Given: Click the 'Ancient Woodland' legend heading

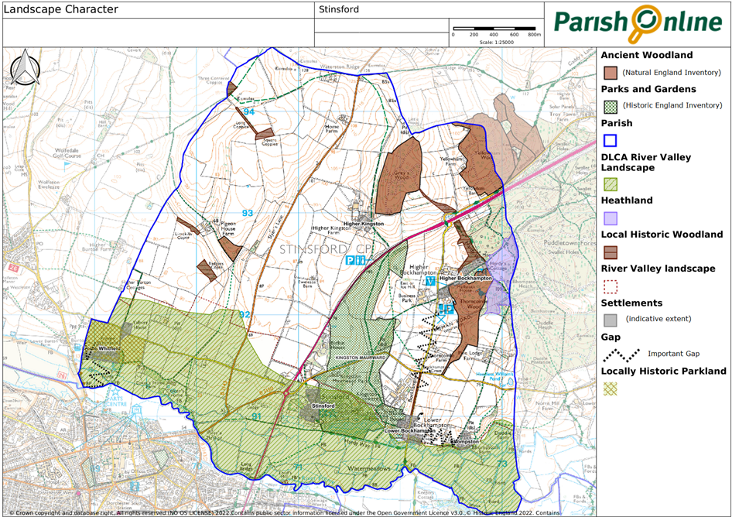Looking at the screenshot, I should pyautogui.click(x=647, y=55).
